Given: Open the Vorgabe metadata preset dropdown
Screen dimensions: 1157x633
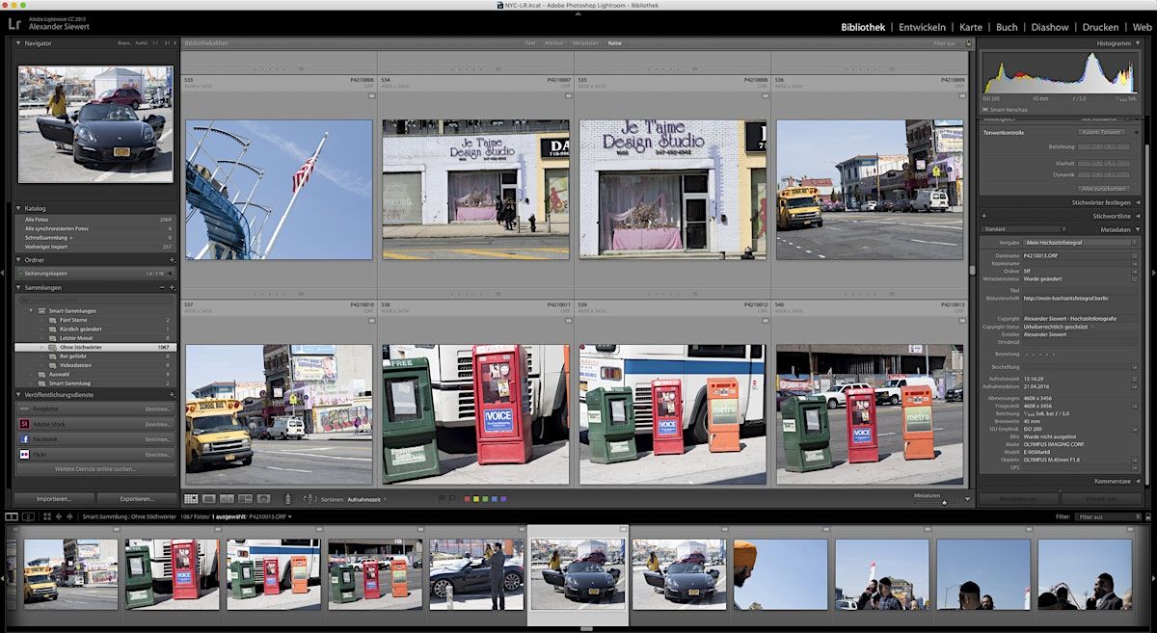Looking at the screenshot, I should click(x=1078, y=242).
